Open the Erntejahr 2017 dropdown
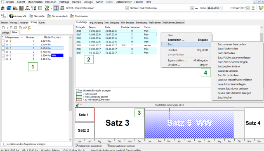This screenshot has height=151, width=264. (248, 8)
